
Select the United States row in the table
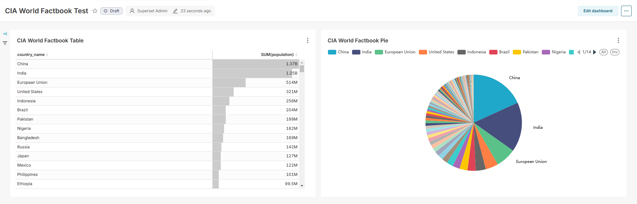(x=30, y=92)
